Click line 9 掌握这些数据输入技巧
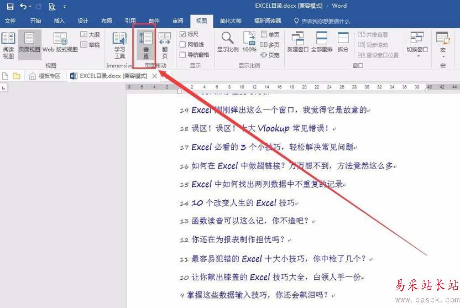 coord(258,295)
